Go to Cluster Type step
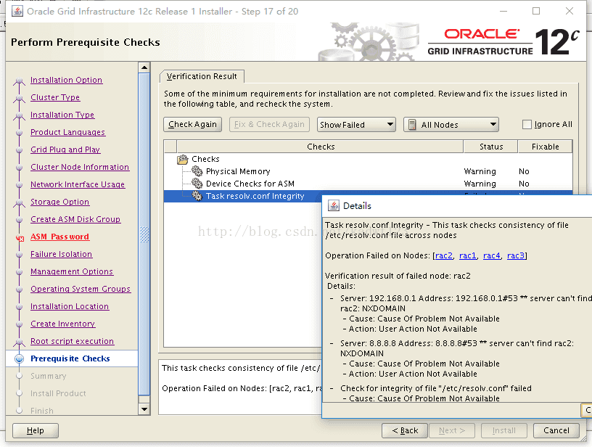 55,97
